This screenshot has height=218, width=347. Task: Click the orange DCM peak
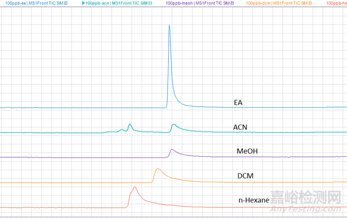point(157,168)
